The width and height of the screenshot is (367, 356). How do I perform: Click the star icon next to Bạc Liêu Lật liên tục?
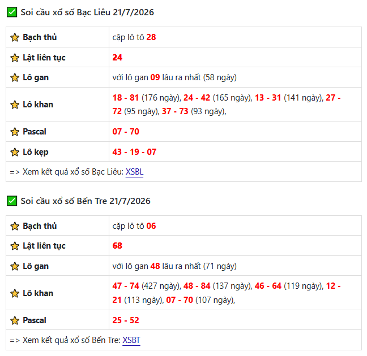tap(15, 58)
